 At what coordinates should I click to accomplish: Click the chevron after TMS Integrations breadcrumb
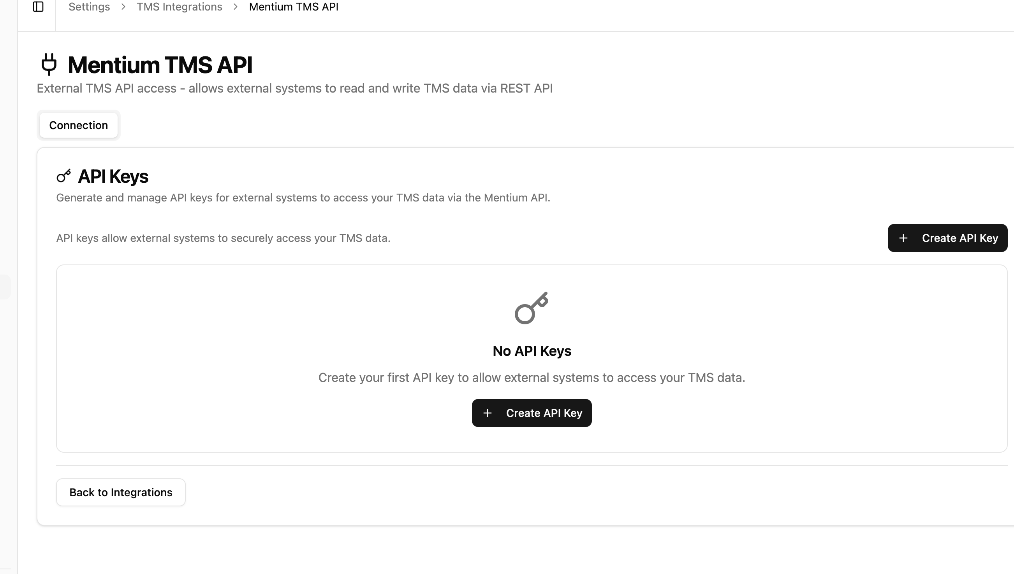[236, 7]
